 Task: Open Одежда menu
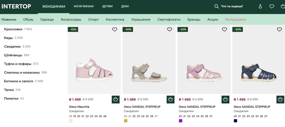pyautogui.click(x=47, y=20)
